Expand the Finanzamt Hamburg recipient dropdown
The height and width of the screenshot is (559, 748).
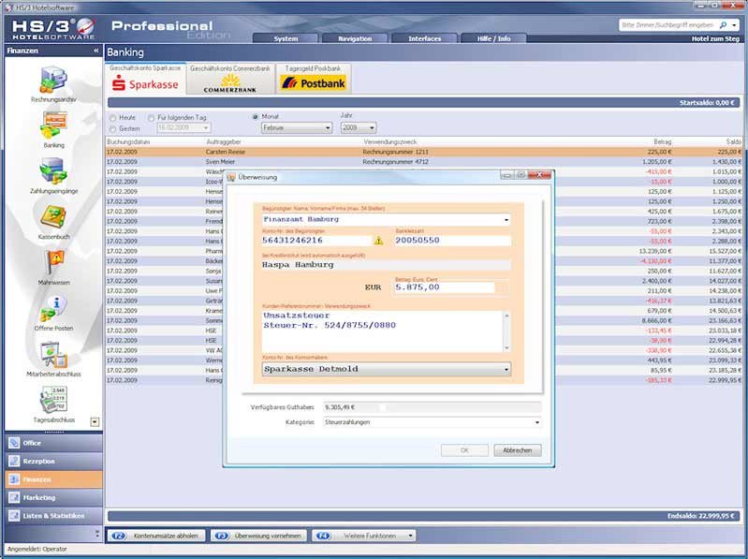[506, 220]
